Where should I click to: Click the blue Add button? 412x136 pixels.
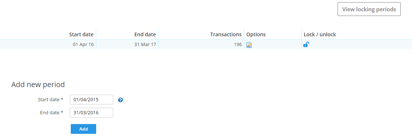tap(83, 129)
